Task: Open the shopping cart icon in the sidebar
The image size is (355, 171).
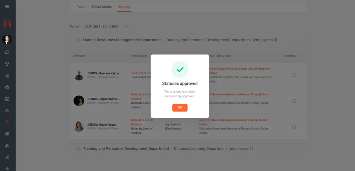Action: point(7,75)
